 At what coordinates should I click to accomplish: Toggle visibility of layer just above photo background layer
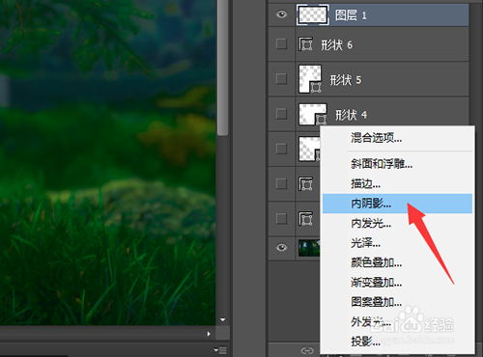coord(282,219)
